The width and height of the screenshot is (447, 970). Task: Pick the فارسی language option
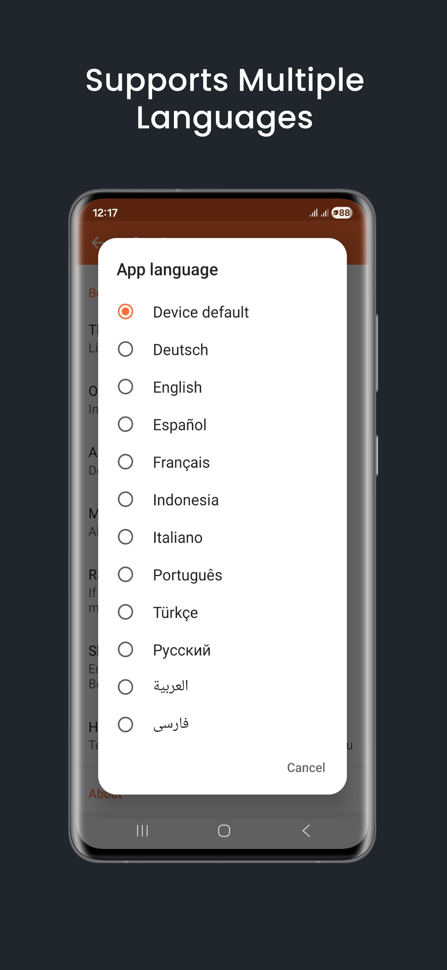click(125, 724)
